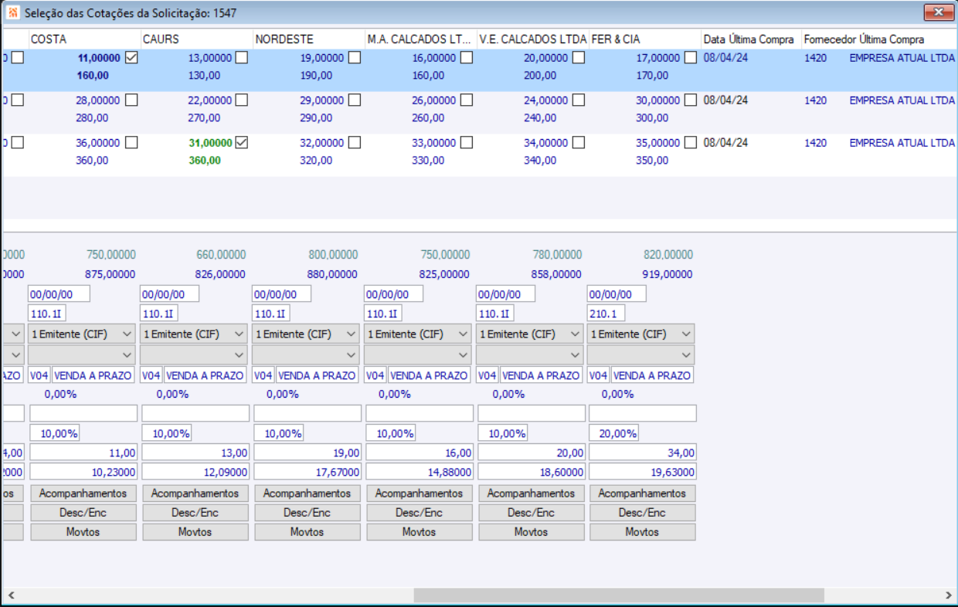Click the field showing 17,67000
The width and height of the screenshot is (958, 607).
click(x=307, y=472)
